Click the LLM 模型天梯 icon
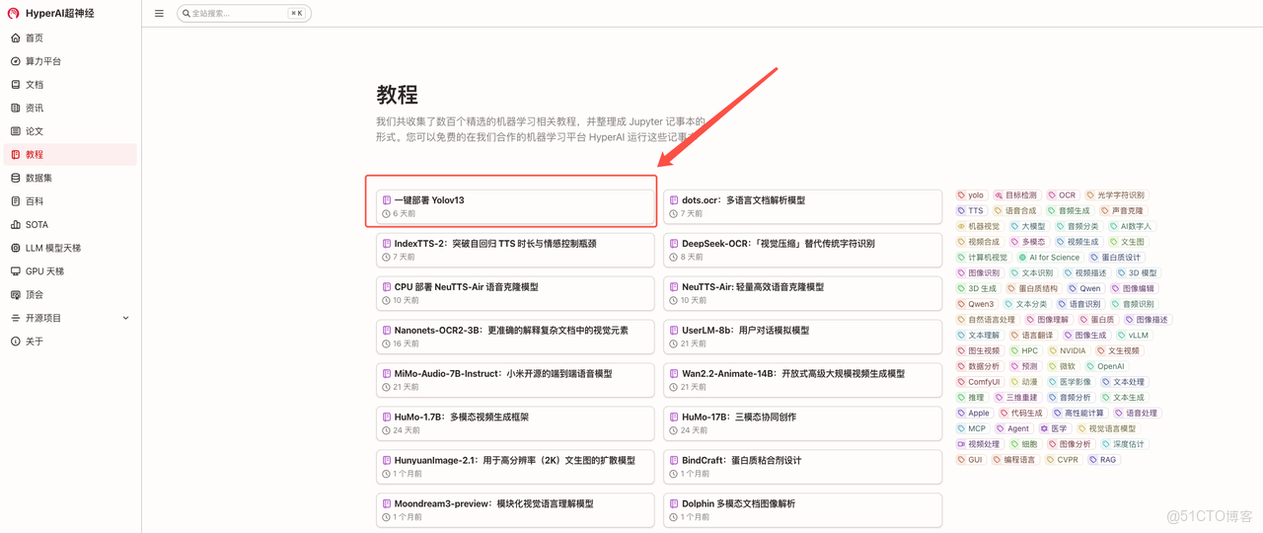1263x533 pixels. point(15,248)
